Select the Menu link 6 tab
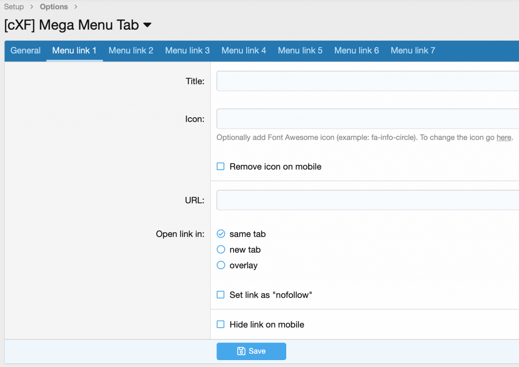This screenshot has height=367, width=519. (356, 51)
